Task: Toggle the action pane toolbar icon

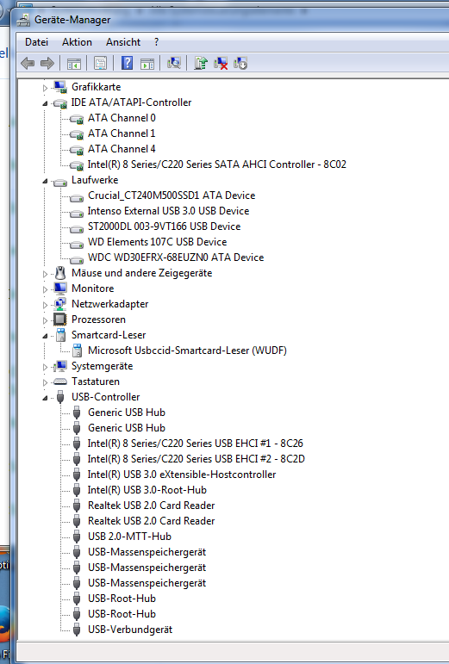Action: click(x=147, y=64)
